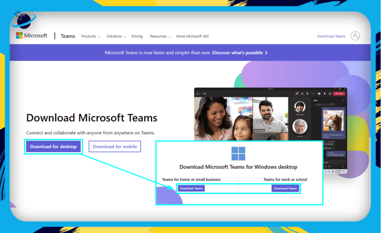Click Download for desktop button
Screen dimensions: 381x233
(x=54, y=146)
